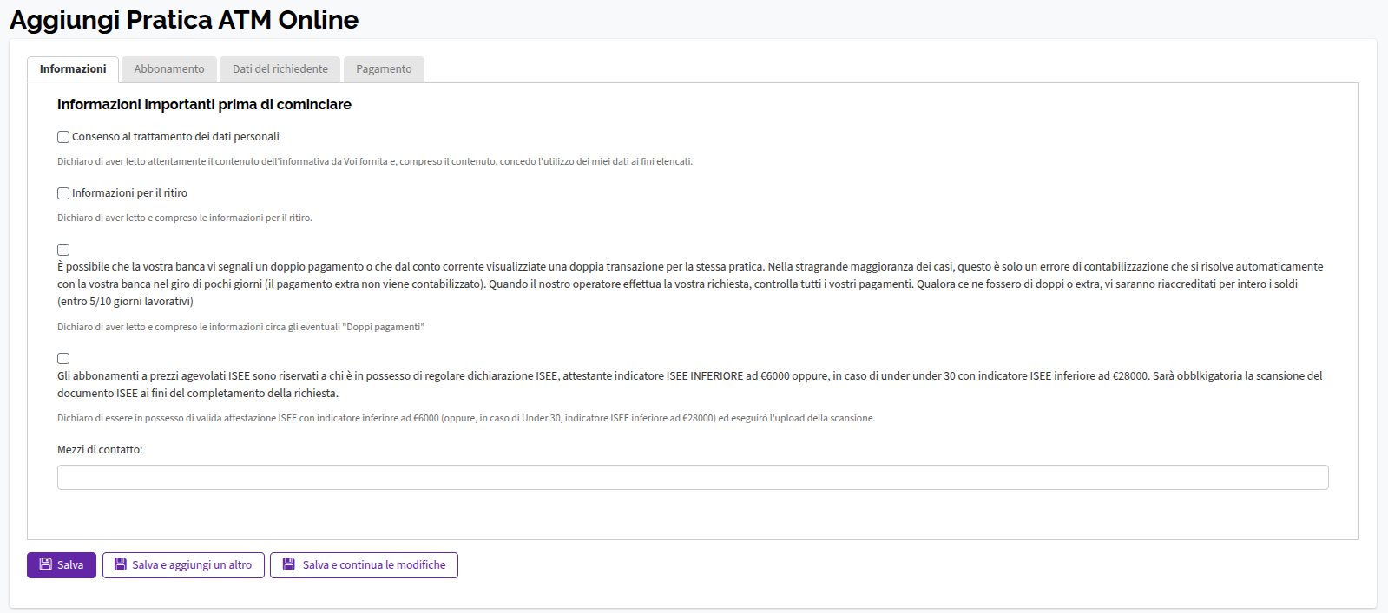Click save icon in 'Salva e aggiungi un altro'
Image resolution: width=1388 pixels, height=613 pixels.
tap(121, 564)
